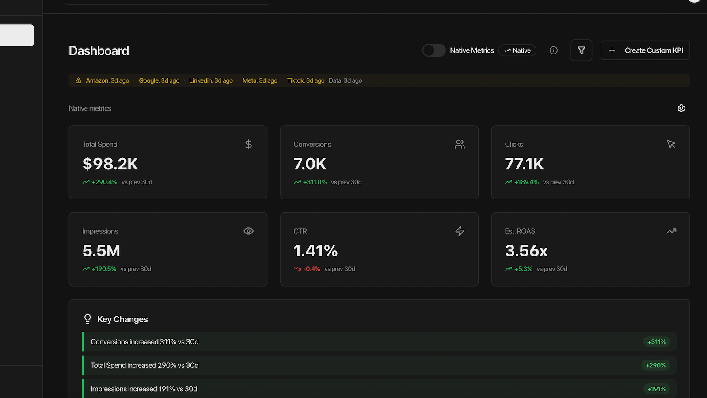The image size is (707, 398).
Task: Click the lightning icon on CTR card
Action: point(460,231)
